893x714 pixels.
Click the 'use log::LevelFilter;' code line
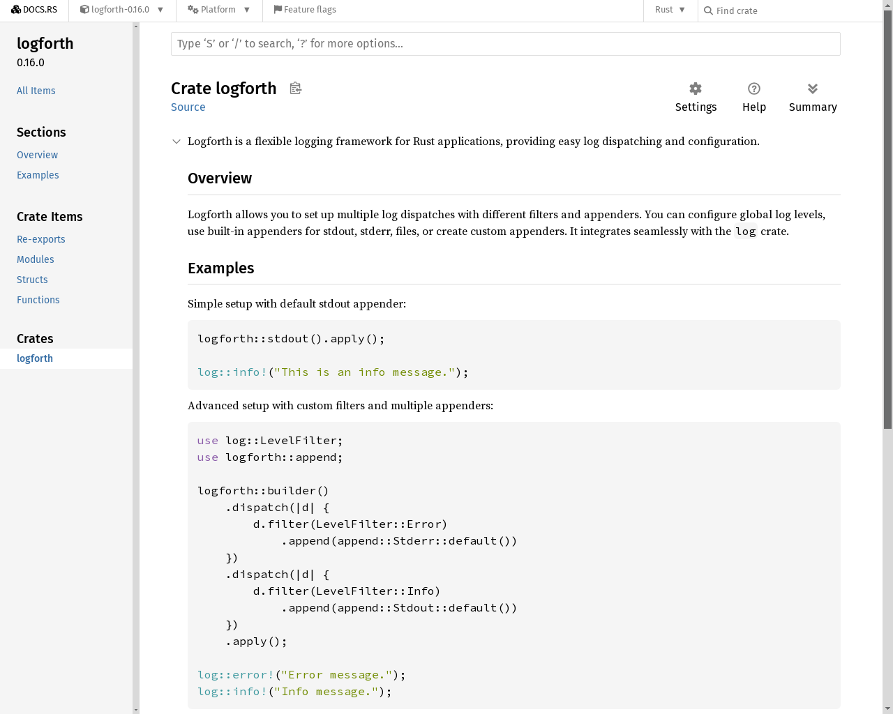pos(270,441)
